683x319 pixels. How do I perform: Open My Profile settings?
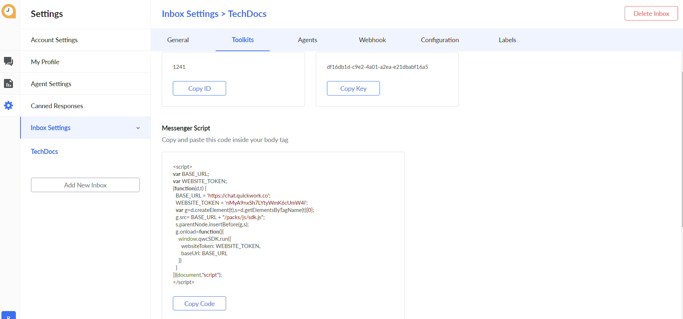(x=85, y=62)
